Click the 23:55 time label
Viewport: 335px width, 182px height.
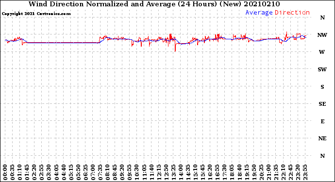(305, 172)
